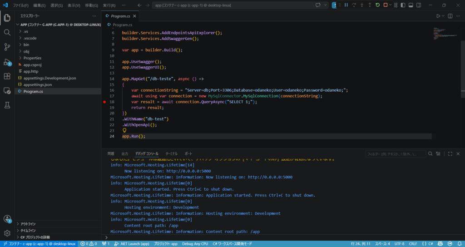Pause the debug session
Viewport: 465px width, 247px height.
(346, 5)
